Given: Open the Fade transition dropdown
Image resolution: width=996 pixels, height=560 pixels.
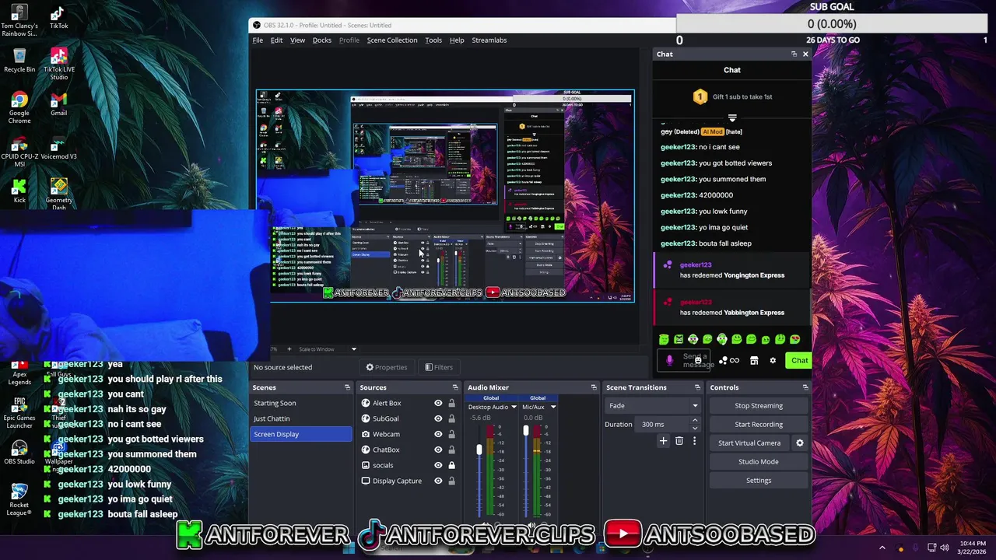Looking at the screenshot, I should [652, 405].
